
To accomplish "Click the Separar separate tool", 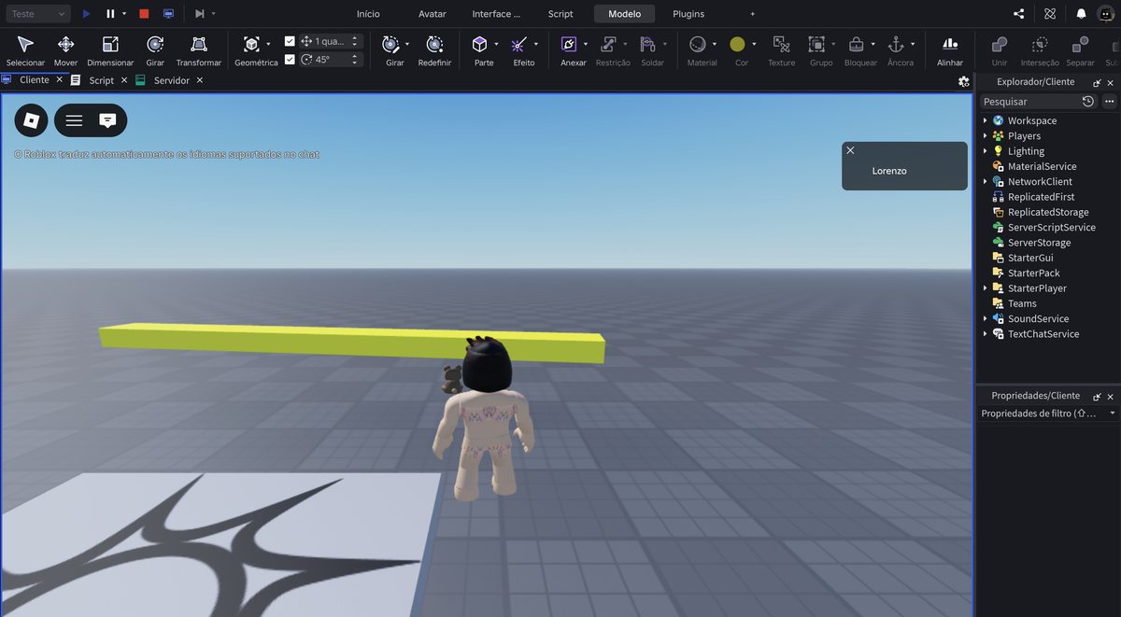I will (x=1080, y=50).
